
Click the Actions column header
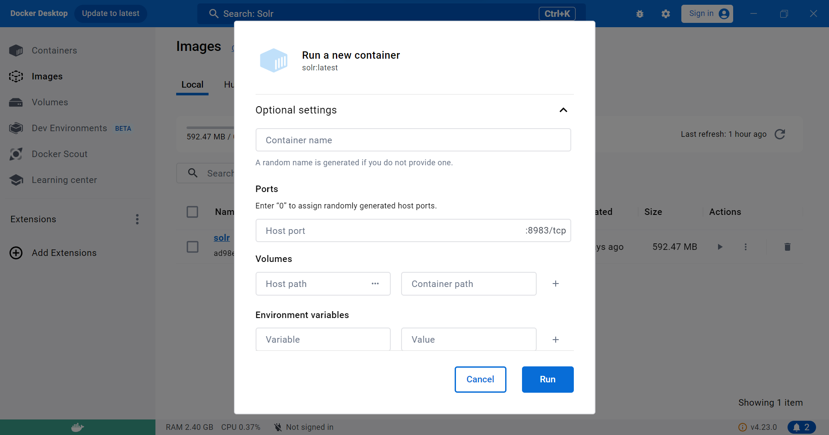[725, 212]
